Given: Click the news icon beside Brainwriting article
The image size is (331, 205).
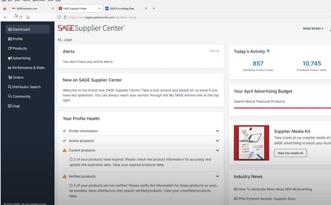Looking at the screenshot, I should (236, 189).
